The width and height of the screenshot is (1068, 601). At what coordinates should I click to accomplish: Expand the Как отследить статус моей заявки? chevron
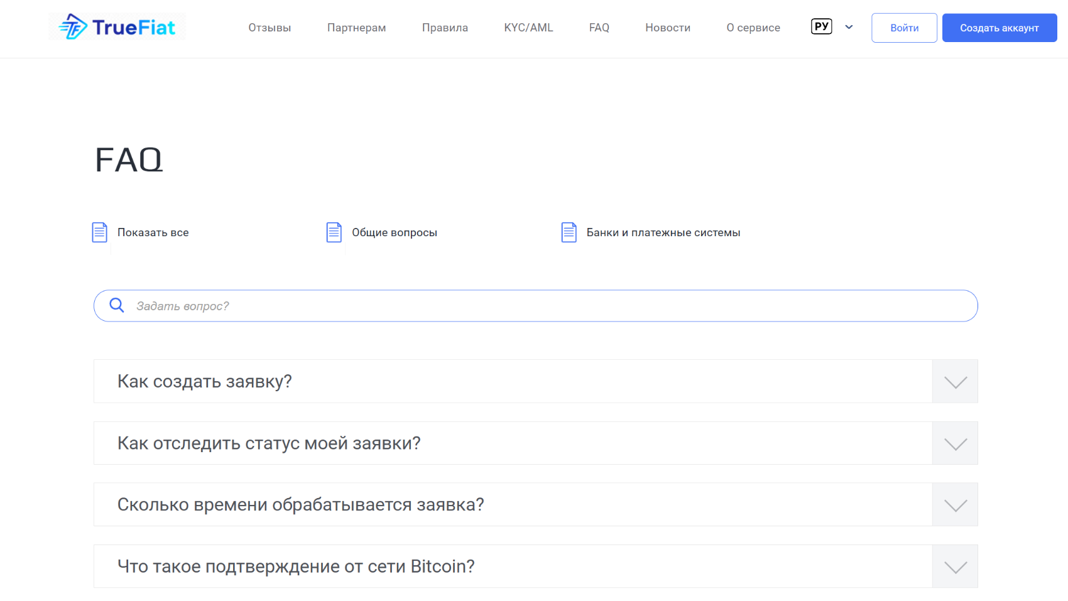pos(955,443)
